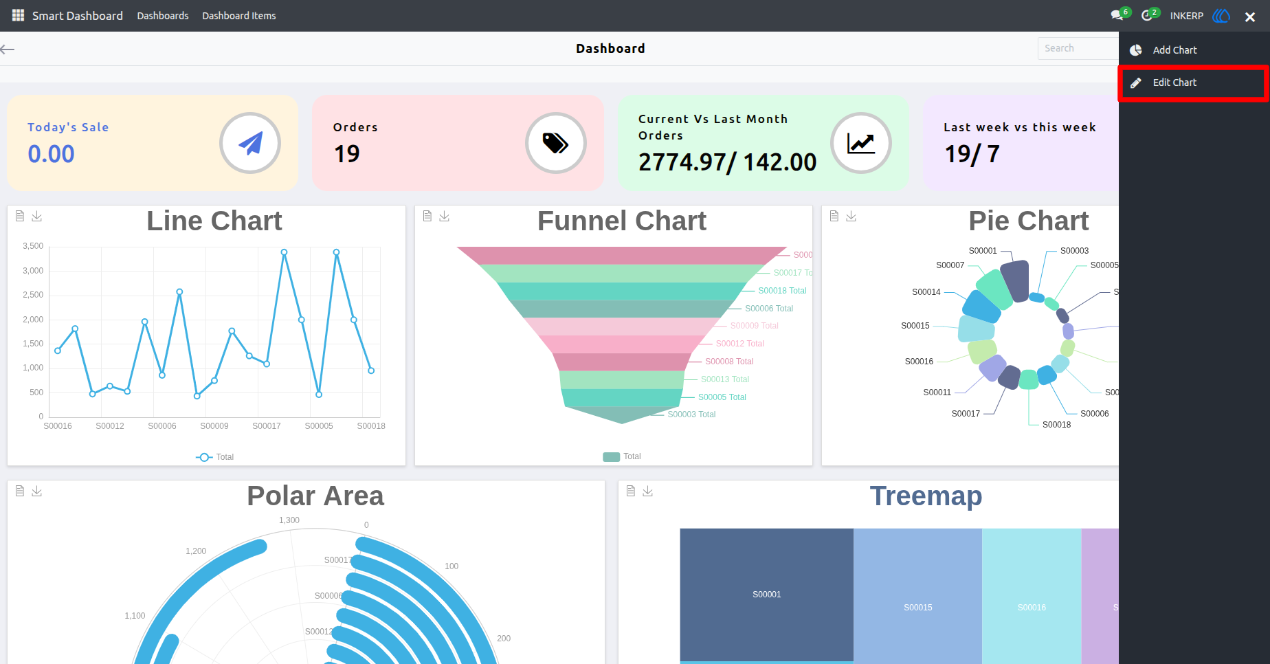This screenshot has width=1270, height=664.
Task: Click the document icon on the Treemap panel
Action: 631,491
